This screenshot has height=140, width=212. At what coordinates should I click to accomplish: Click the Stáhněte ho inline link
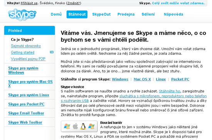[170, 91]
